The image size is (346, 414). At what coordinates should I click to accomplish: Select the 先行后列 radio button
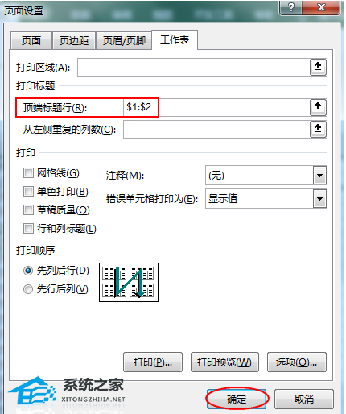[28, 289]
